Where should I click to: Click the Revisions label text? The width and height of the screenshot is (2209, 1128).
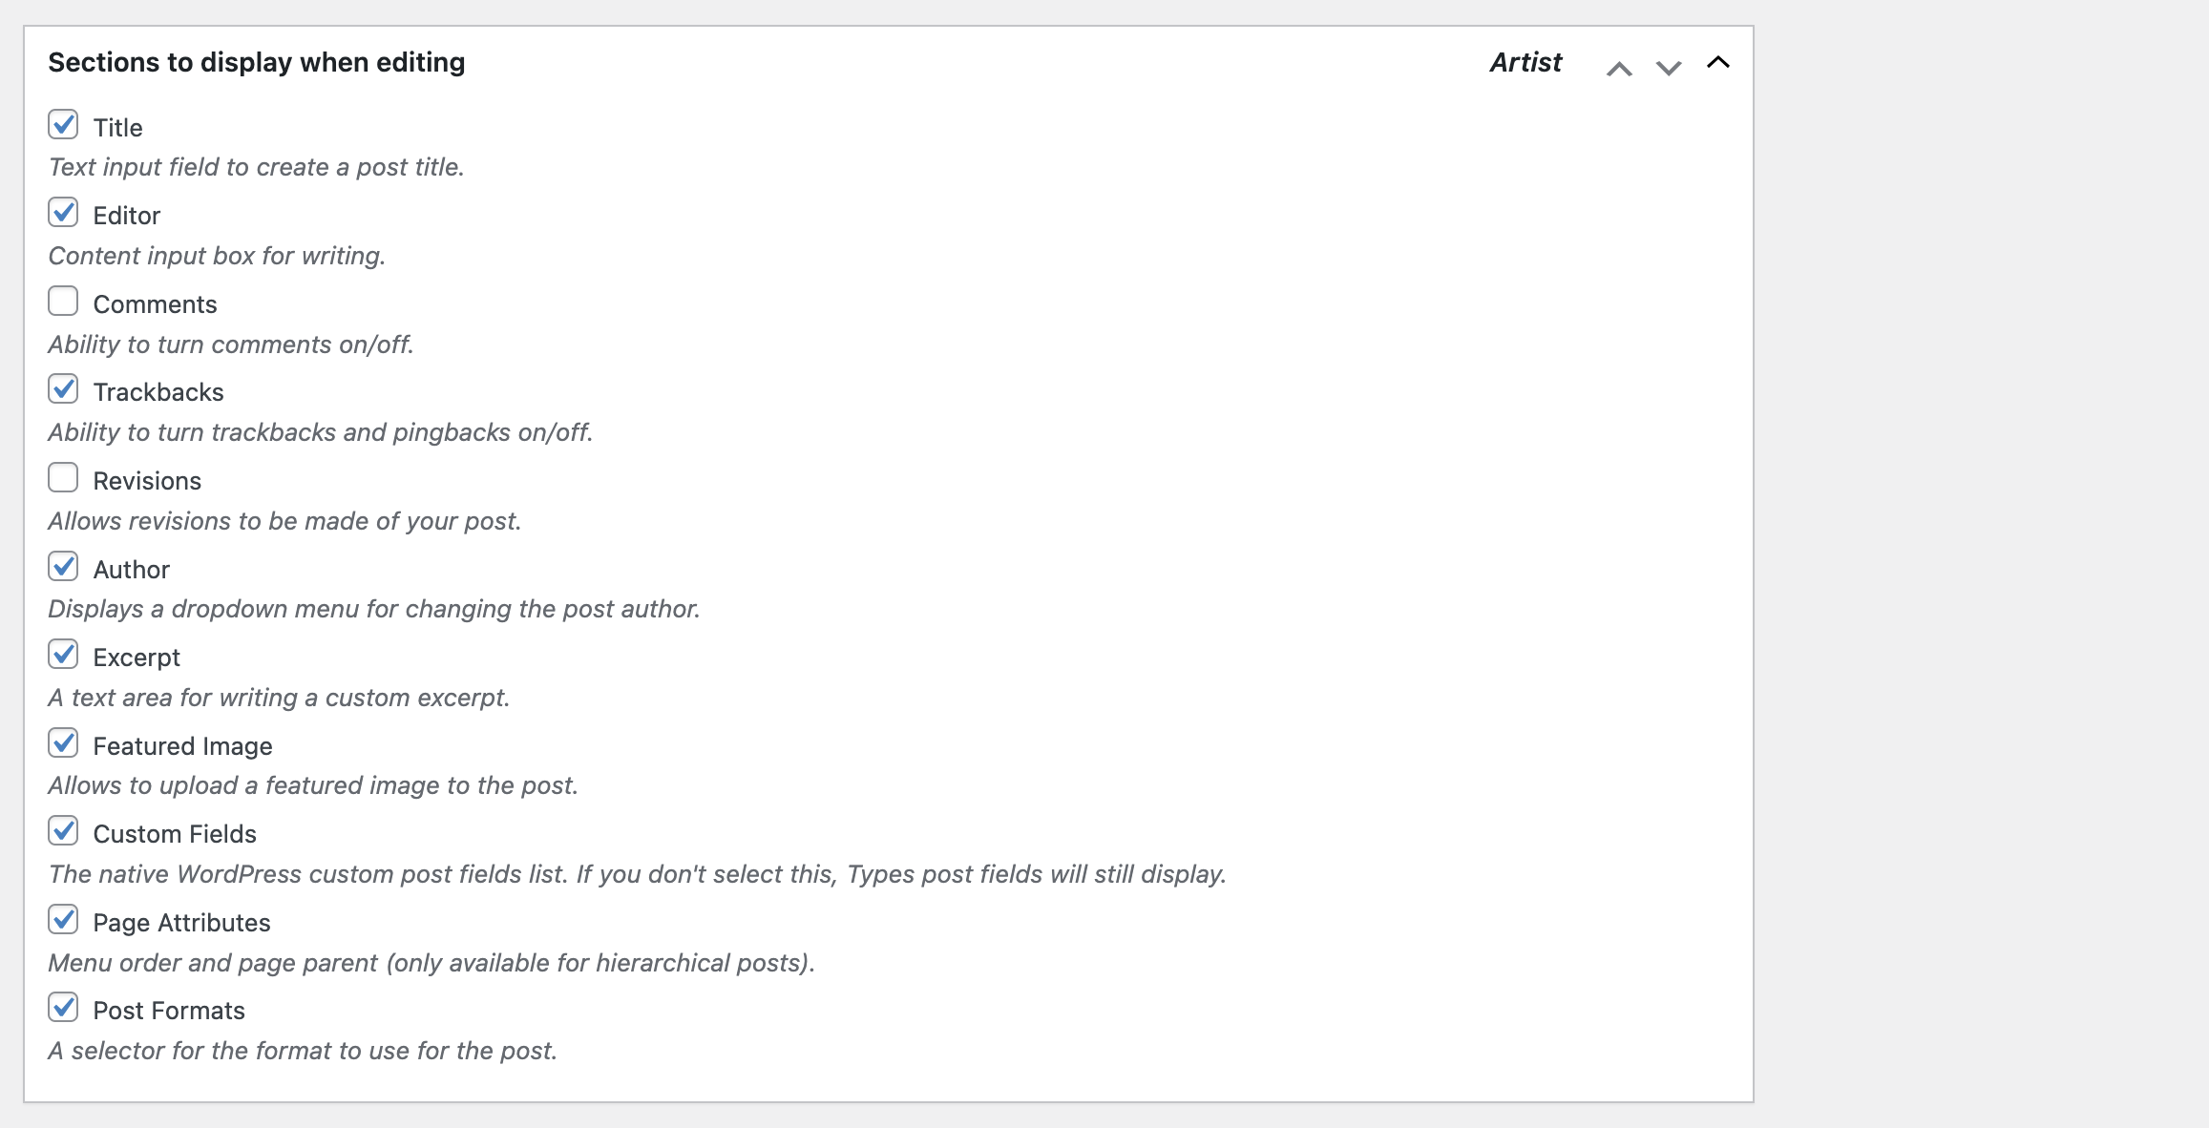pyautogui.click(x=147, y=481)
